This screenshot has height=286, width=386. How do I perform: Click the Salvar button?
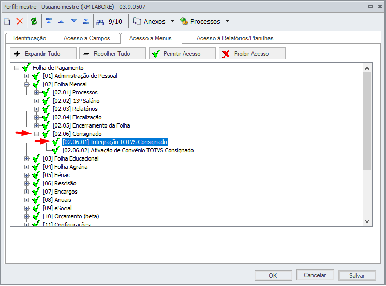[357, 276]
